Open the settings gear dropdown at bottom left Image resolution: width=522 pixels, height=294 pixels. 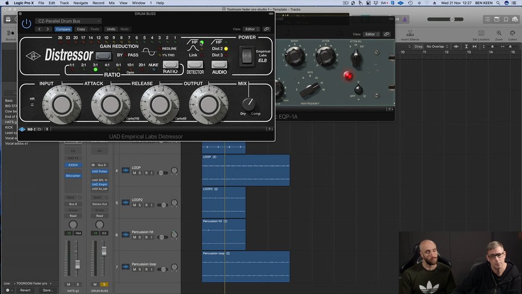point(9,290)
